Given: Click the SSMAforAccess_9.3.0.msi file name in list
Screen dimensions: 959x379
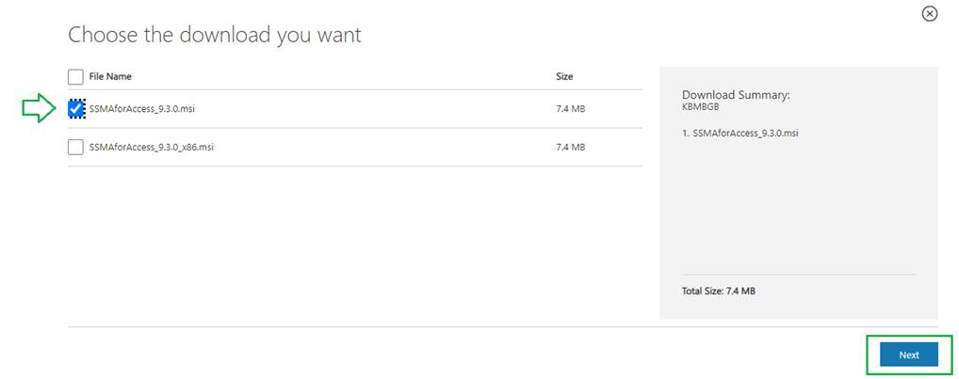Looking at the screenshot, I should coord(141,109).
